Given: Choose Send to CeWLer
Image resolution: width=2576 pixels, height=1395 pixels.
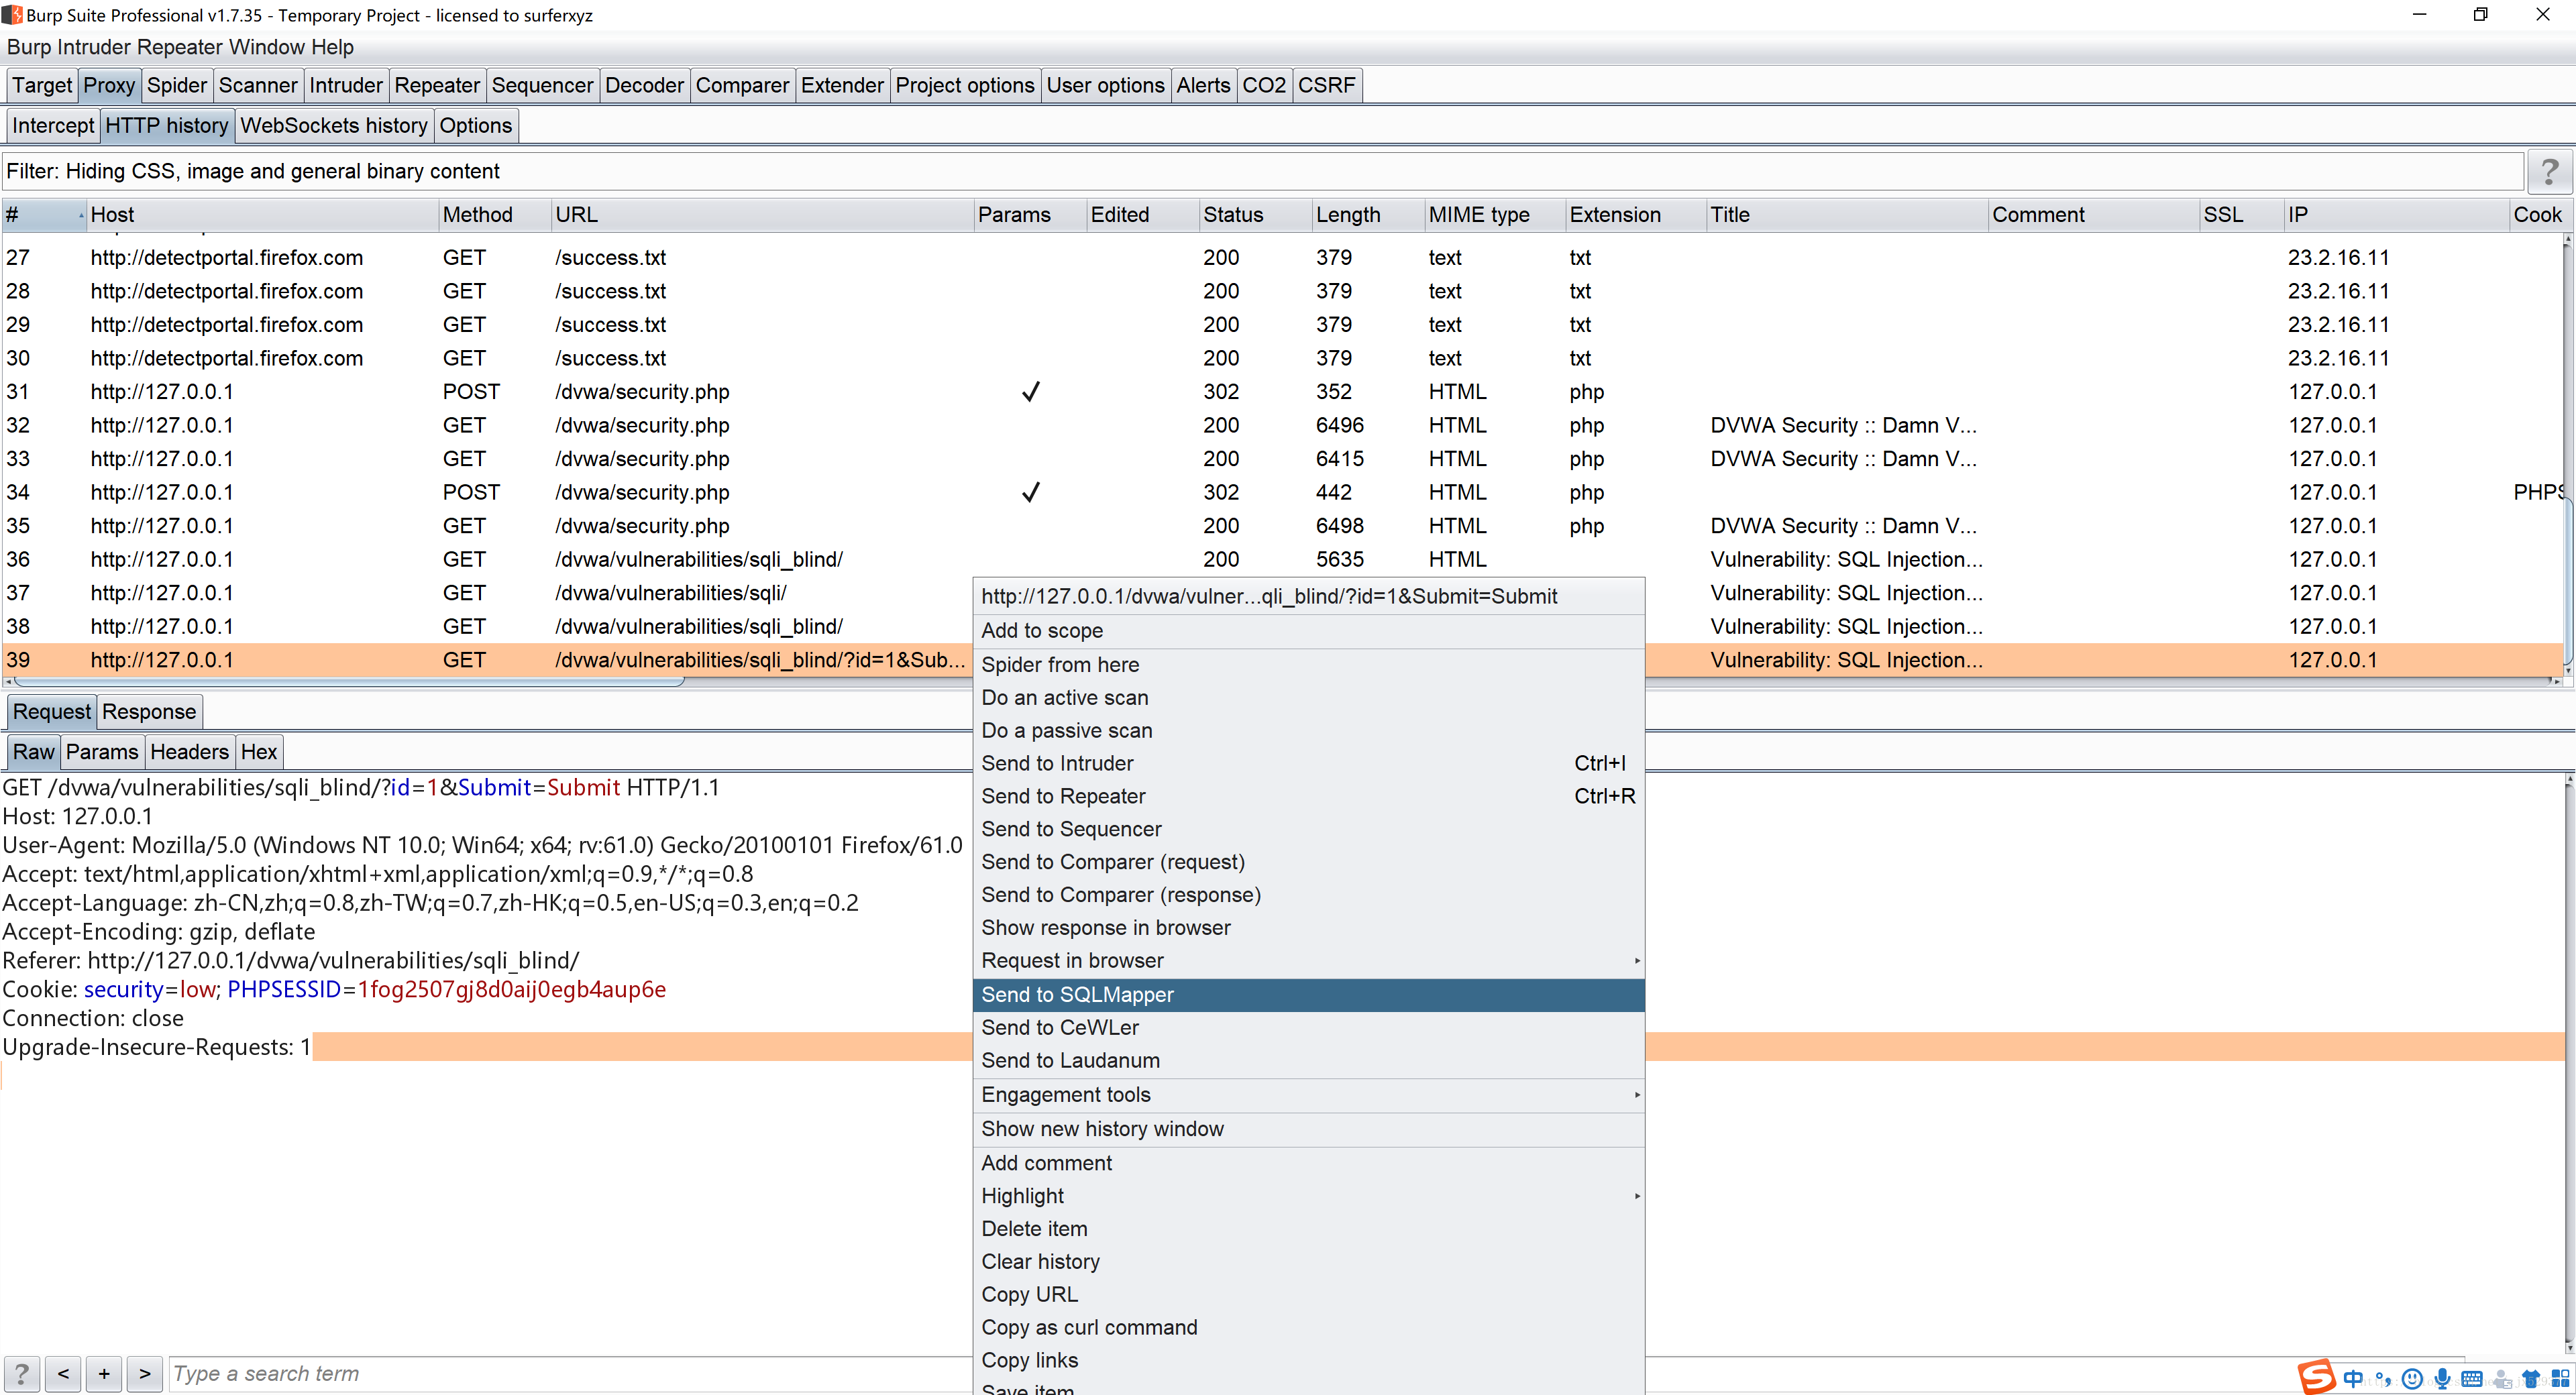Looking at the screenshot, I should tap(1308, 1027).
